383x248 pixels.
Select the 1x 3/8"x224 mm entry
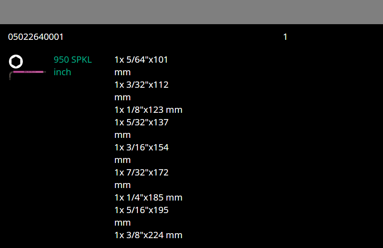(x=148, y=235)
